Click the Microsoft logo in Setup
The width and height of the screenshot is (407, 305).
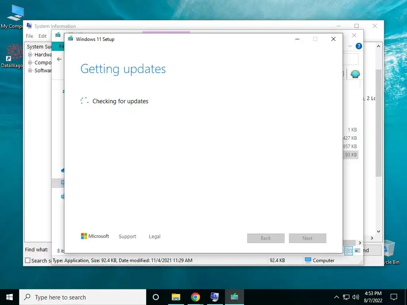pos(95,236)
